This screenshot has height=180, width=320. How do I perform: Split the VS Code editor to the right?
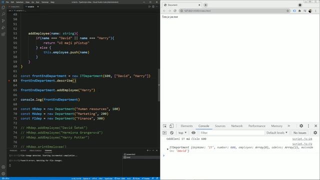coord(153,6)
